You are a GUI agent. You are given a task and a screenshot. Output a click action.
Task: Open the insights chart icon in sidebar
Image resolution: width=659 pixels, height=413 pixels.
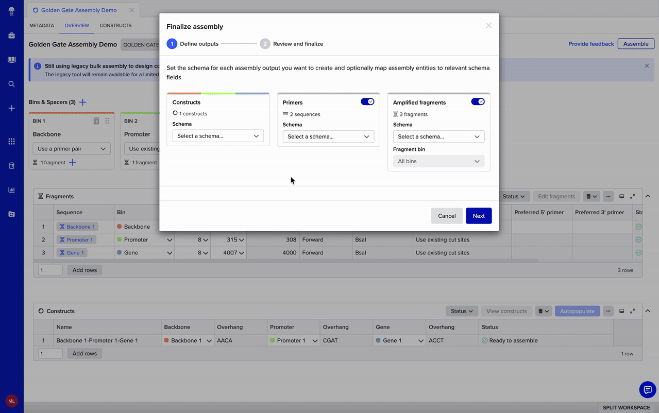[11, 189]
